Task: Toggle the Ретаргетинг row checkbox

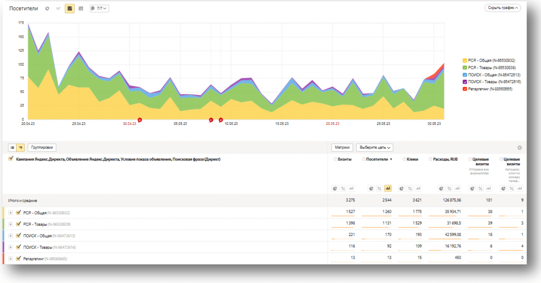Action: (19, 258)
